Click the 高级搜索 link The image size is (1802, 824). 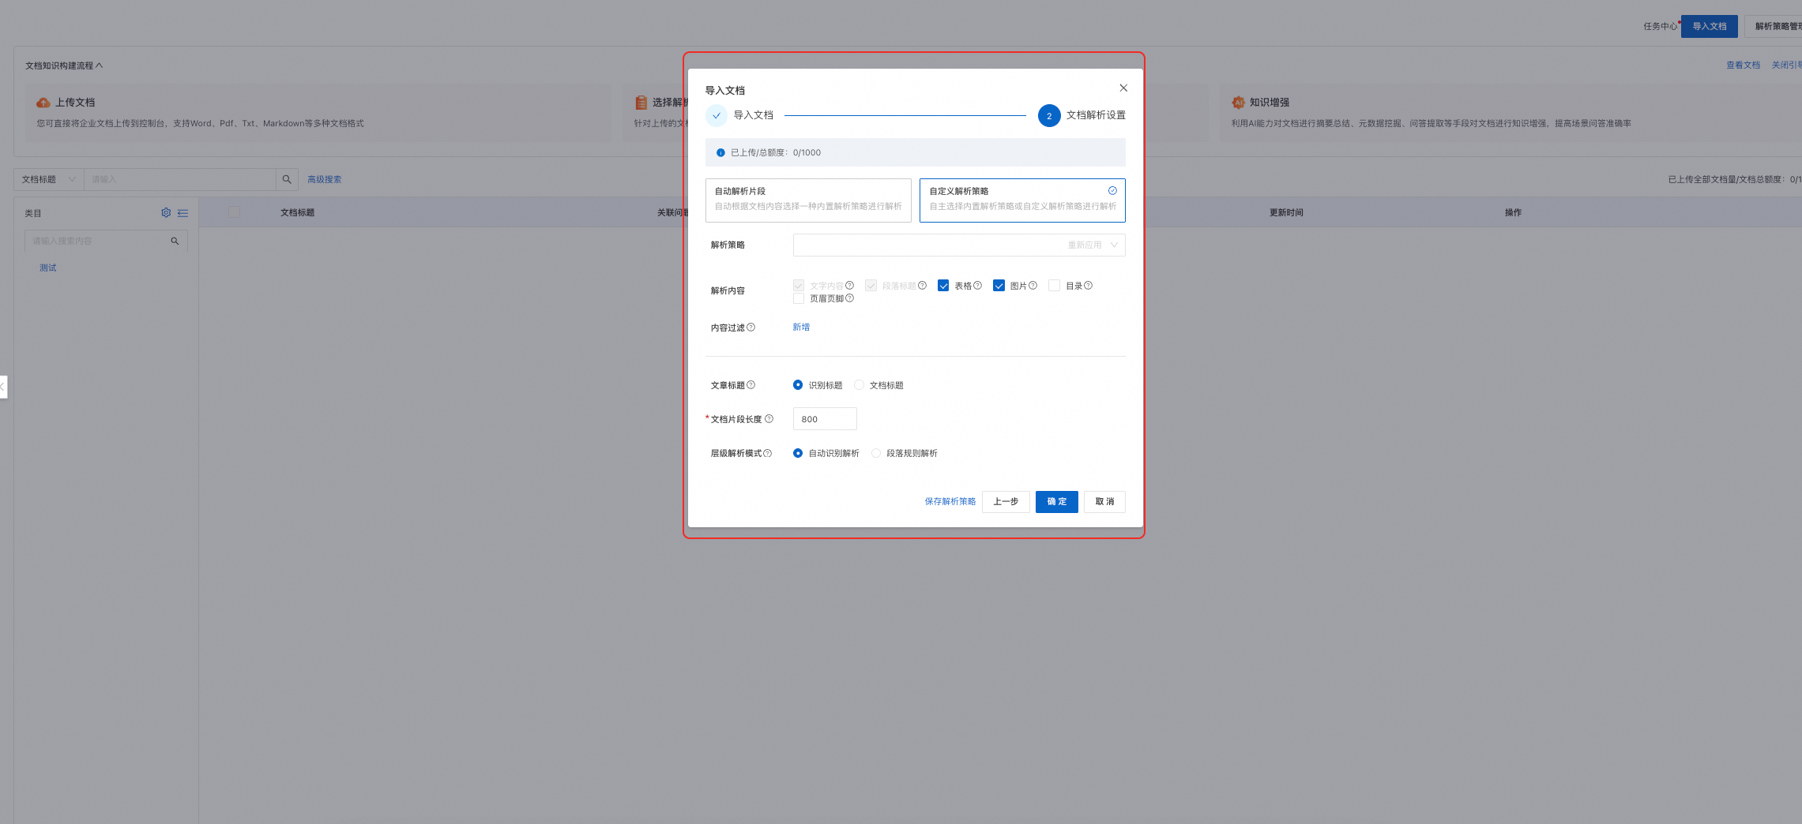(x=324, y=179)
